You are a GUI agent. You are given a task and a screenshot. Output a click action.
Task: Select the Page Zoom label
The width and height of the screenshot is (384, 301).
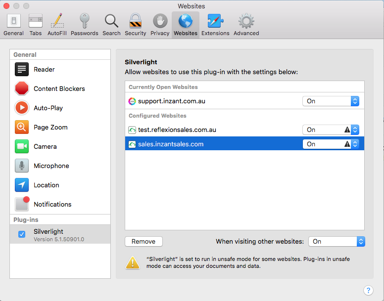pyautogui.click(x=50, y=128)
